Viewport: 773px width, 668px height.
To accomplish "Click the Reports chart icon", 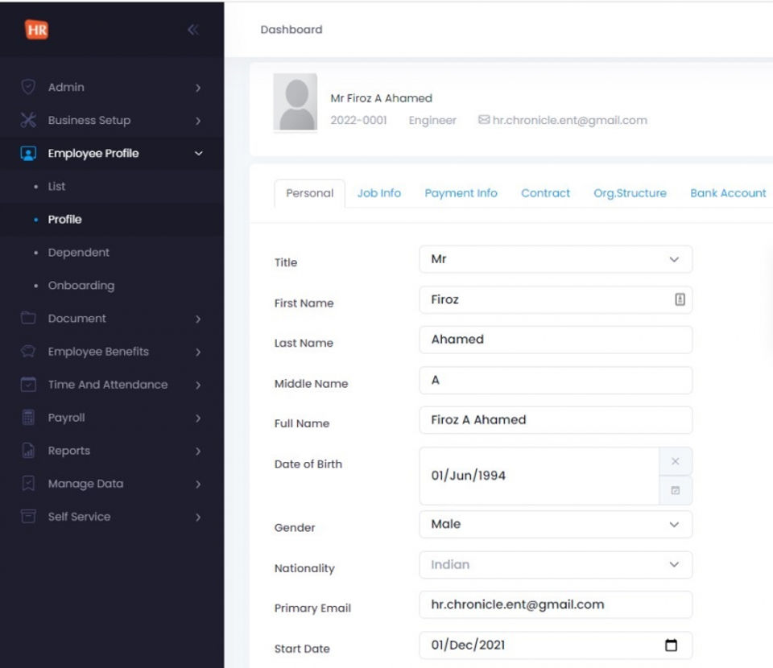I will coord(28,451).
